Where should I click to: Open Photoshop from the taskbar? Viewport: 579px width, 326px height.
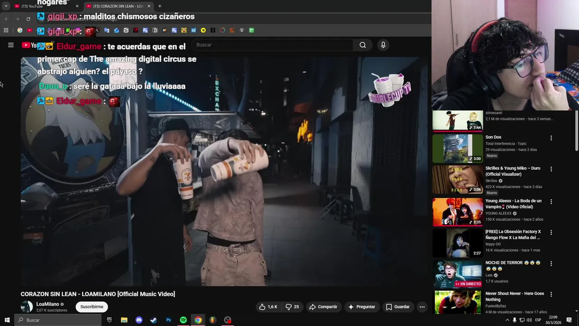coord(168,320)
